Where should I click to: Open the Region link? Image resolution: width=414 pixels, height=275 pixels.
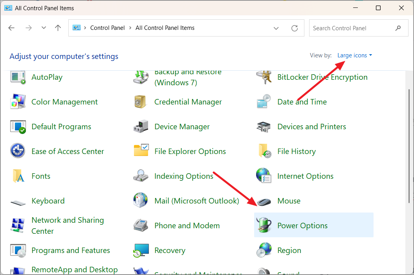(x=289, y=250)
